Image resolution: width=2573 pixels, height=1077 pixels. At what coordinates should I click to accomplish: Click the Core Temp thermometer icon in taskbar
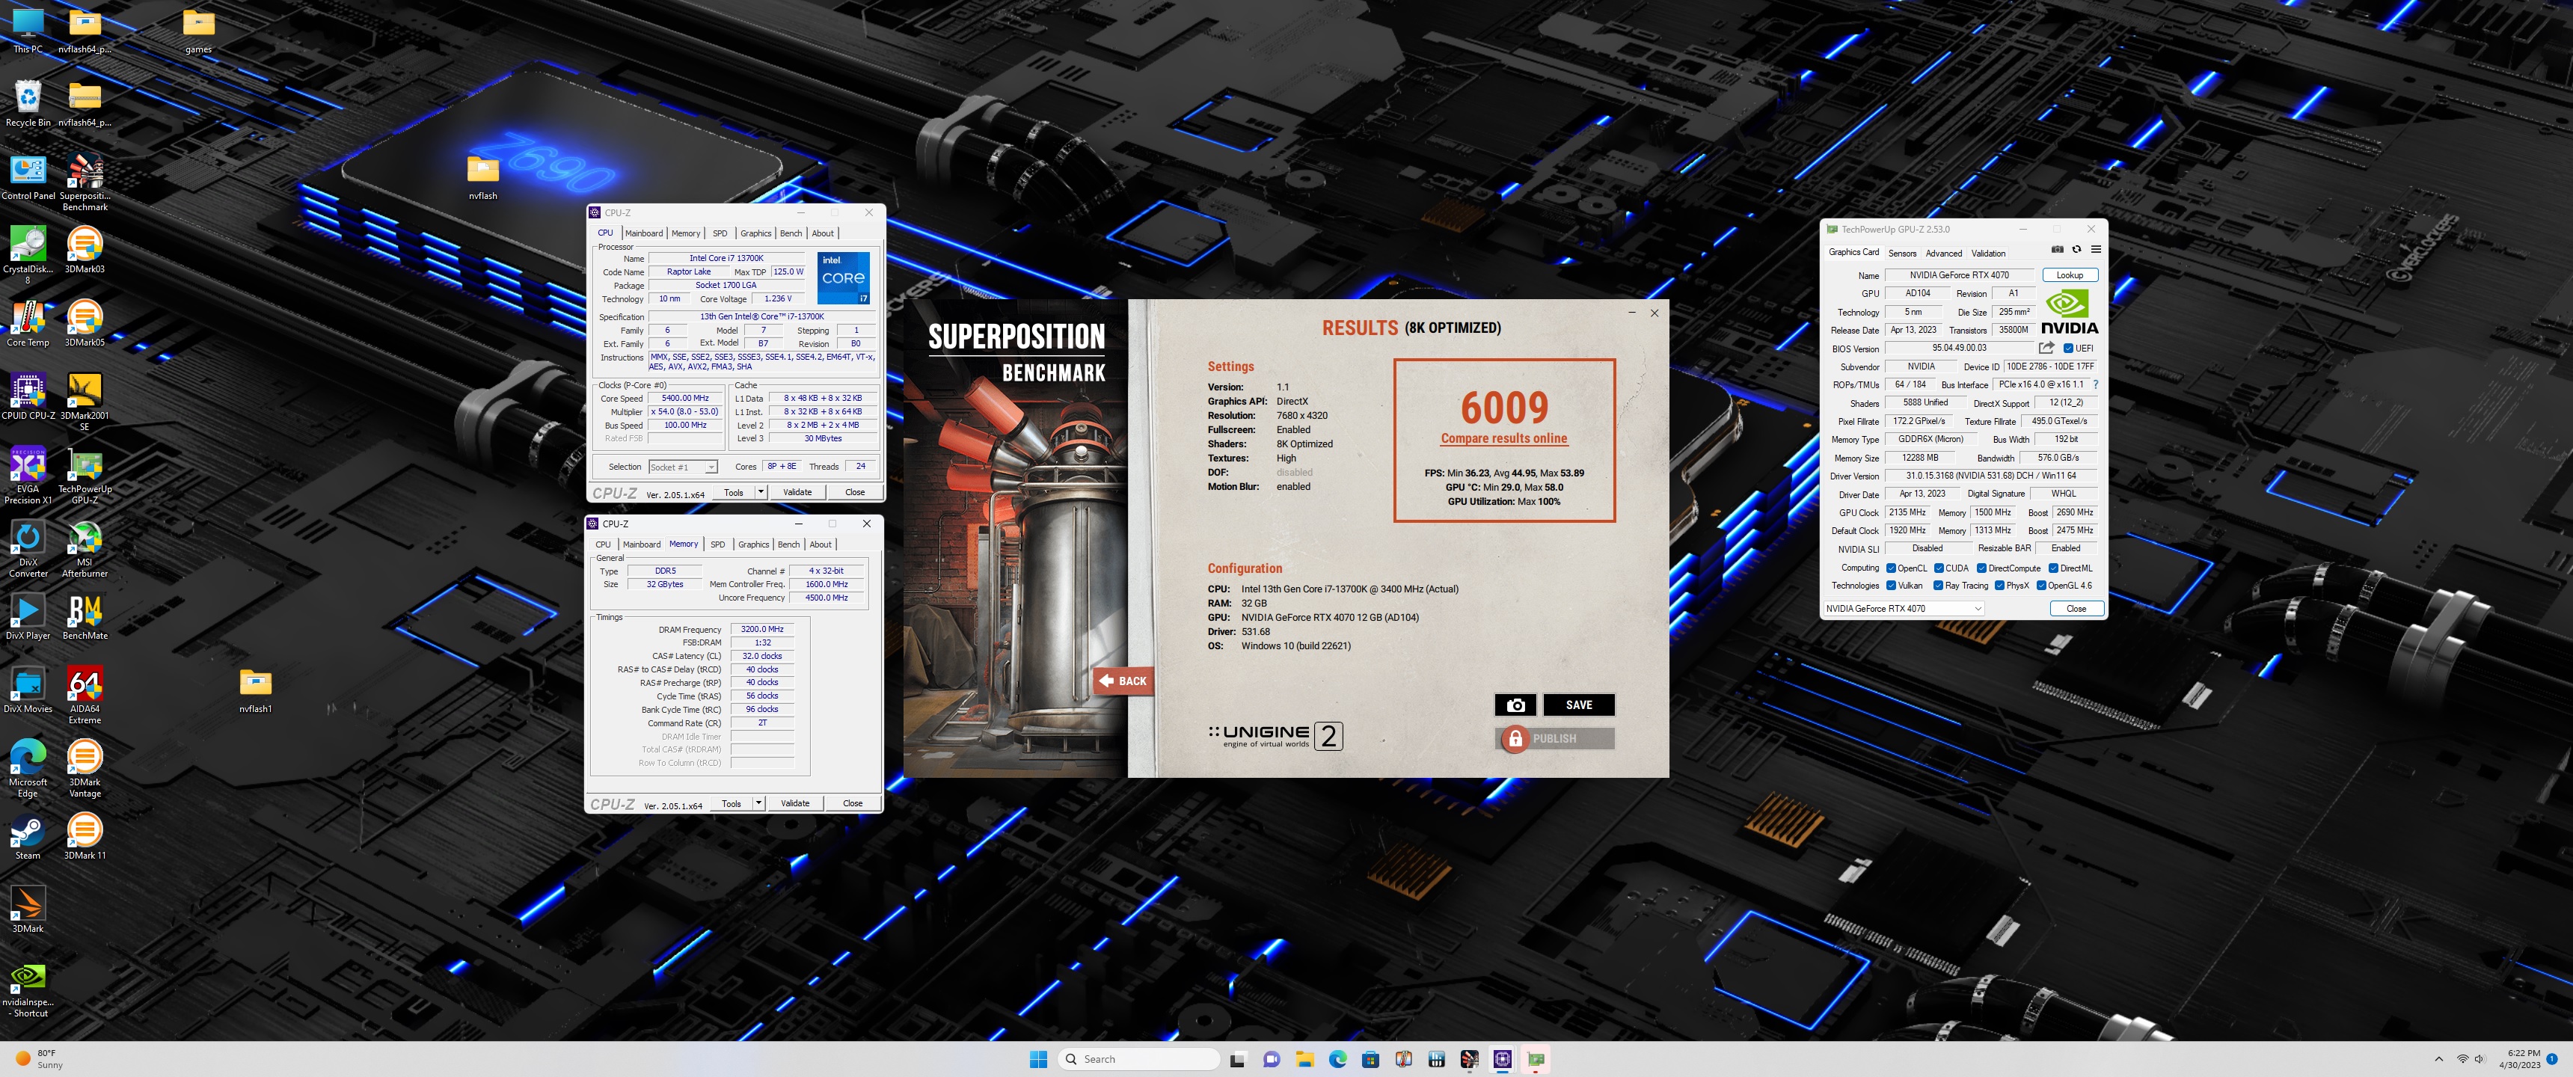[1403, 1059]
